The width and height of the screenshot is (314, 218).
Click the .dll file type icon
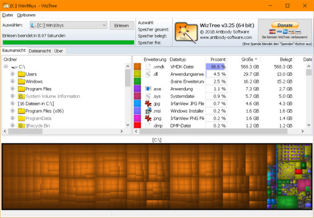pyautogui.click(x=148, y=74)
